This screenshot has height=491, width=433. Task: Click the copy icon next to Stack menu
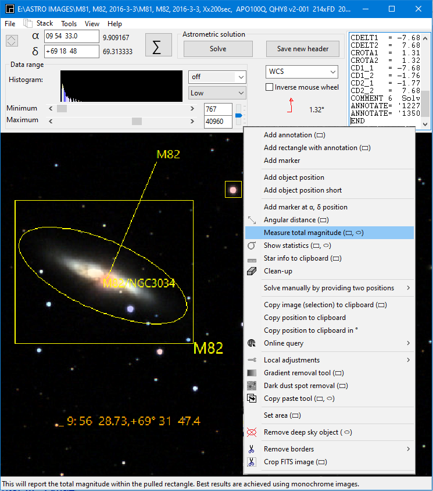pos(28,23)
